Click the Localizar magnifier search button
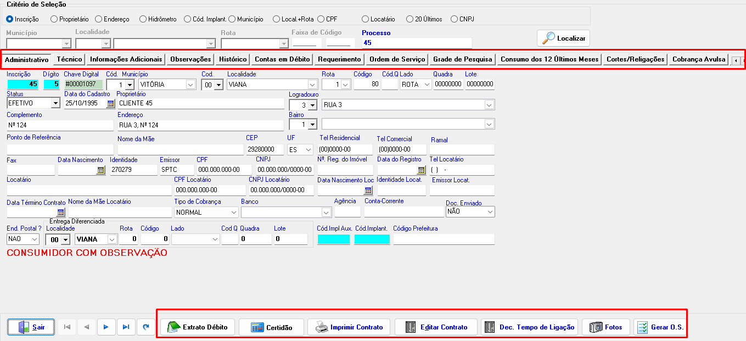746x341 pixels. [563, 38]
